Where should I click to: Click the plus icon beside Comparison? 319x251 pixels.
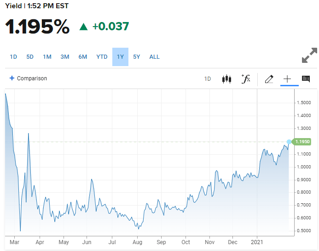12,78
